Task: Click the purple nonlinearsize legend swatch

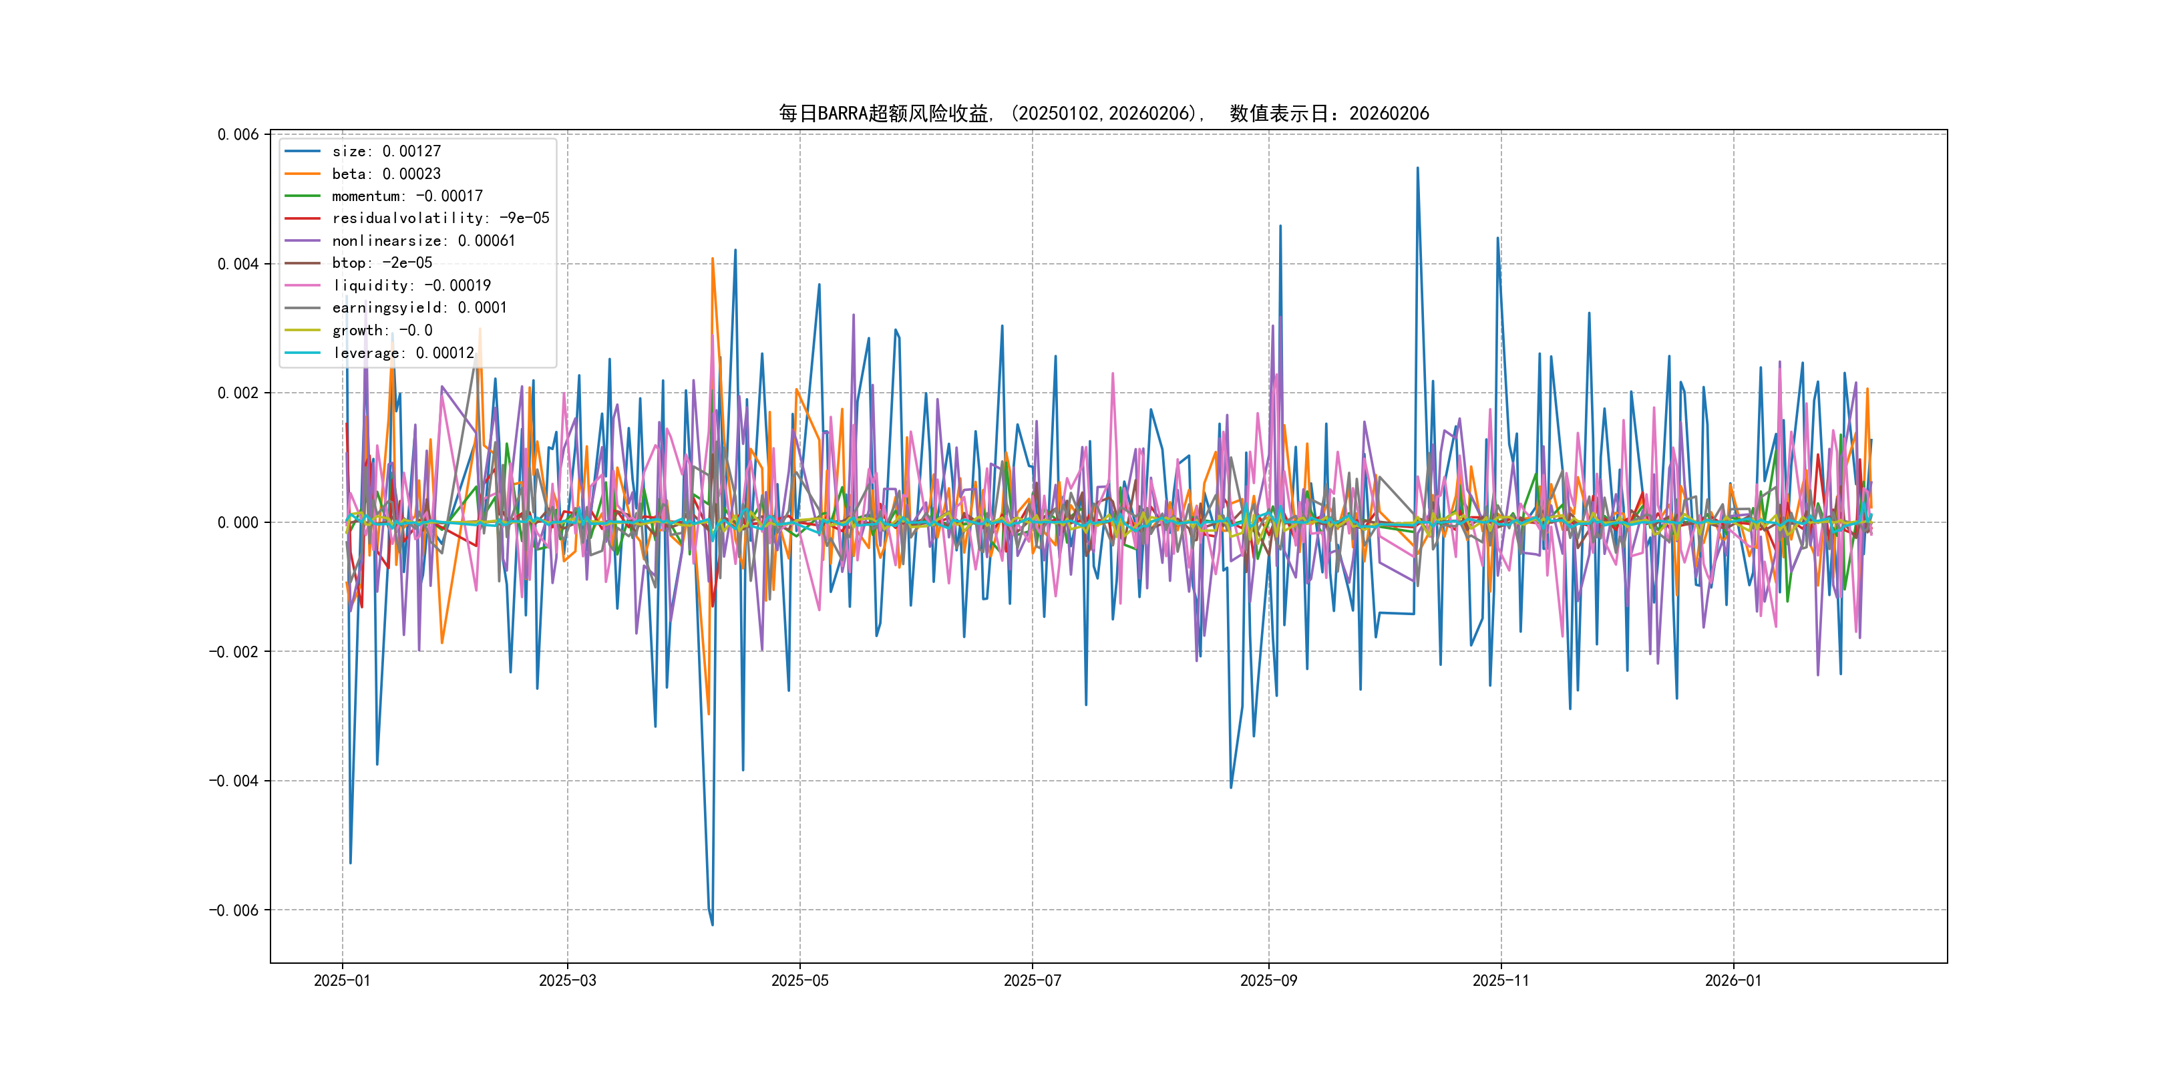Action: pyautogui.click(x=303, y=241)
